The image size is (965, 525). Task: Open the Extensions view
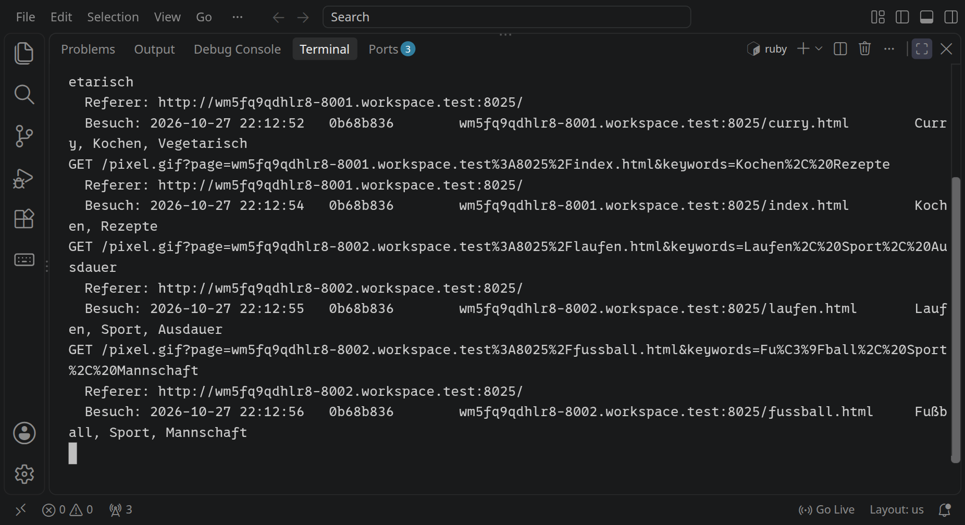(24, 219)
